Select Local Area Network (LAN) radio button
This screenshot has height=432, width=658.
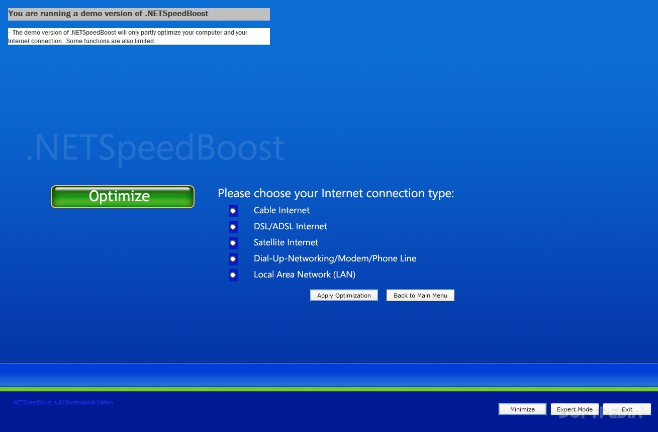tap(233, 275)
